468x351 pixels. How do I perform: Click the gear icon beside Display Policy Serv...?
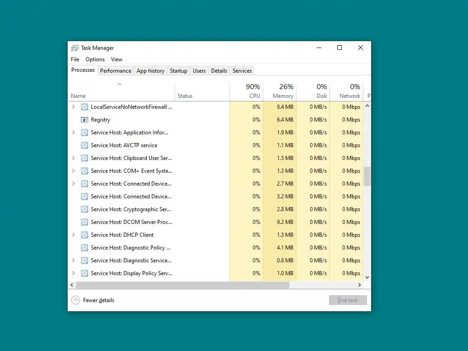tap(85, 273)
